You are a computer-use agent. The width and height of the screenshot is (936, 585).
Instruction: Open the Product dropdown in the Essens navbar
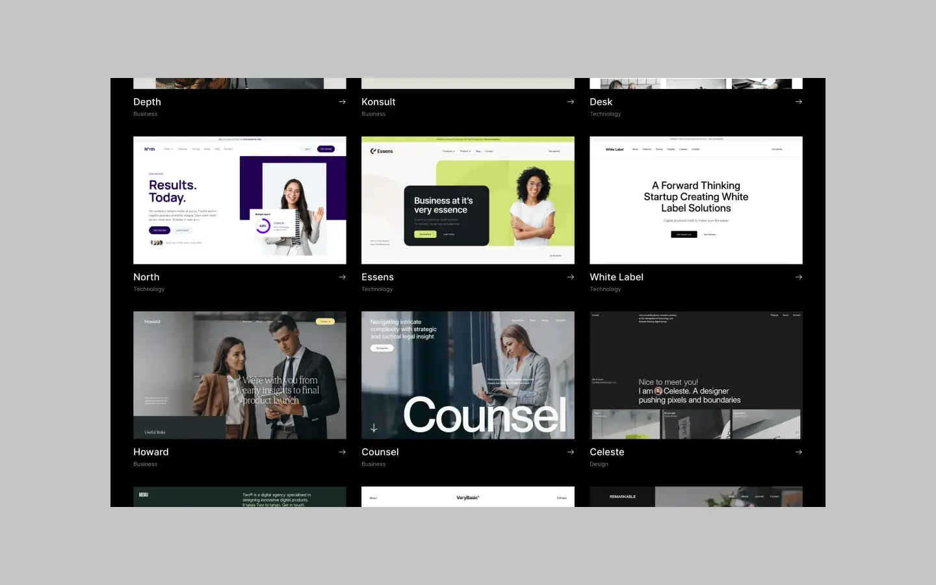tap(465, 151)
